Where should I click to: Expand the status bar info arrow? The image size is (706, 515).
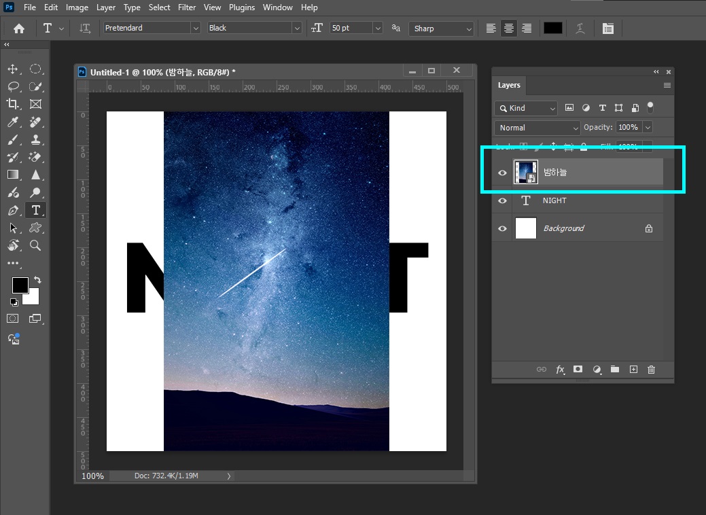pos(229,476)
